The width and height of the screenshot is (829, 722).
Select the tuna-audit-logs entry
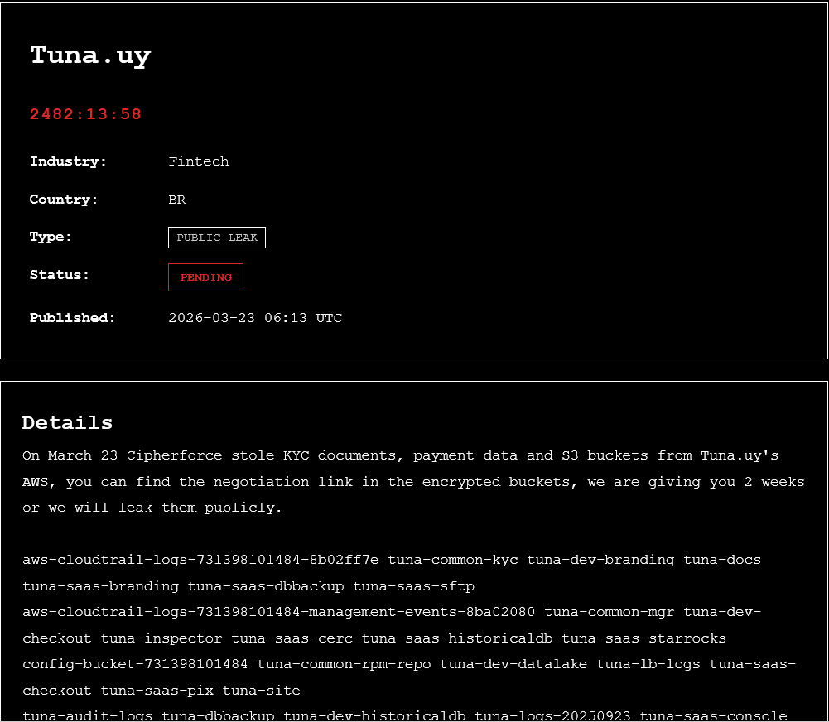(x=88, y=715)
